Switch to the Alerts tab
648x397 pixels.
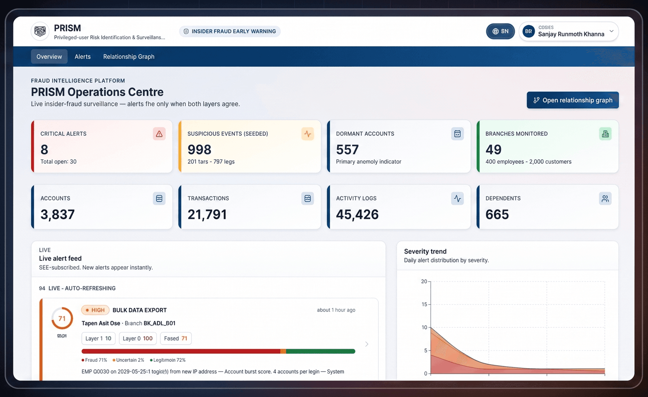(83, 57)
